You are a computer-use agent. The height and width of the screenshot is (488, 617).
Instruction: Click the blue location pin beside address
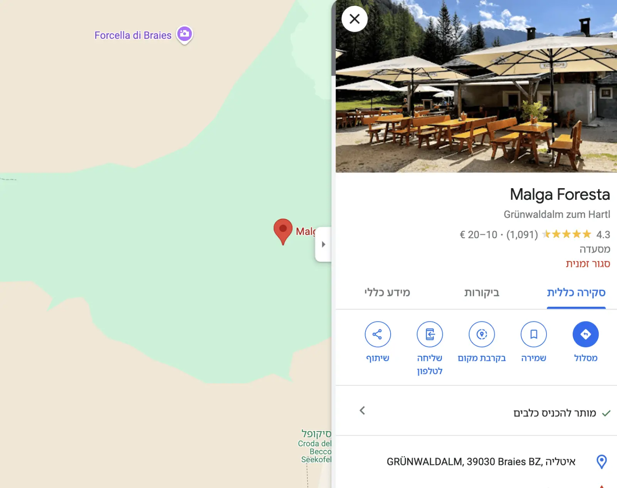pos(602,461)
